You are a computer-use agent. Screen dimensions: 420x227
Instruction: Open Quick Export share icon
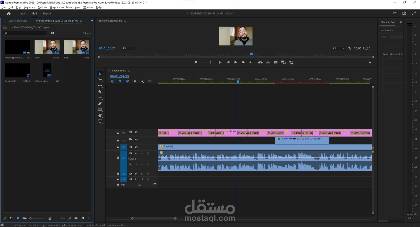click(404, 13)
